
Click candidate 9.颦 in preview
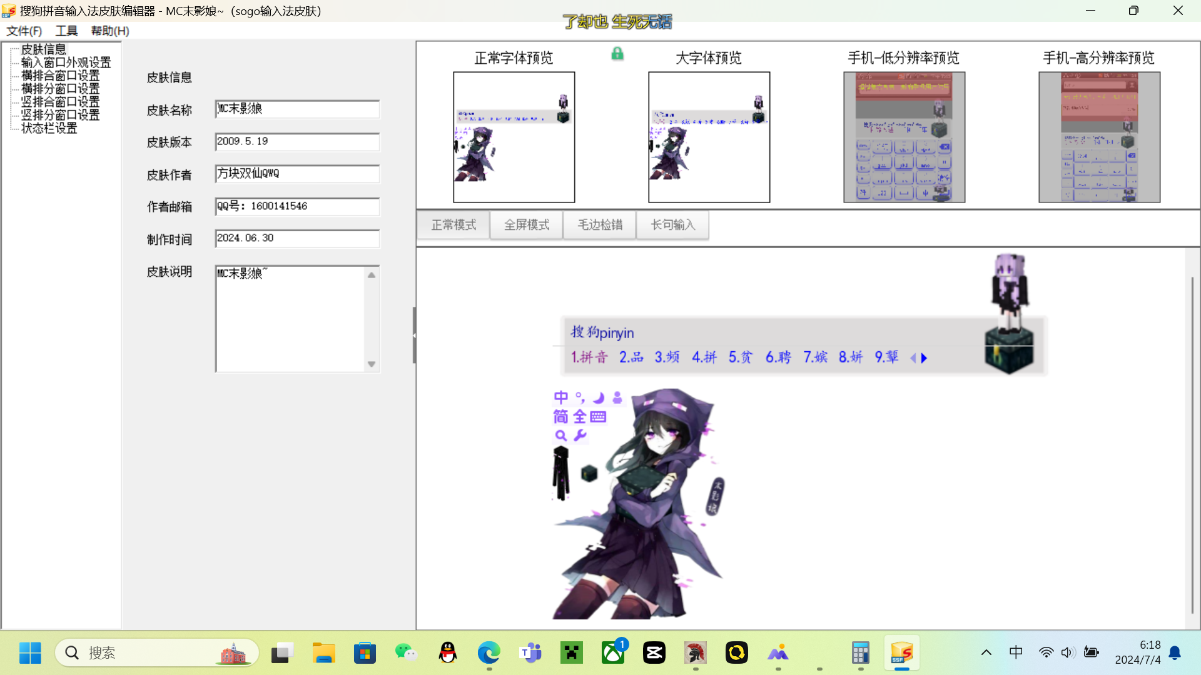coord(887,357)
